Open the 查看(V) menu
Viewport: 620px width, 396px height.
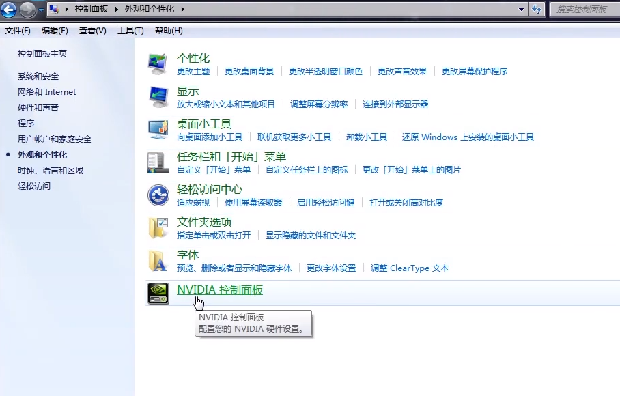click(x=93, y=31)
